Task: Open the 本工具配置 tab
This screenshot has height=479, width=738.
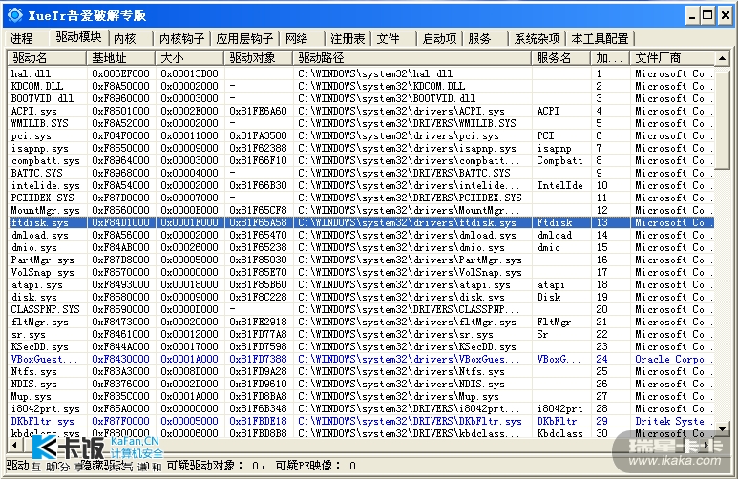Action: [601, 38]
